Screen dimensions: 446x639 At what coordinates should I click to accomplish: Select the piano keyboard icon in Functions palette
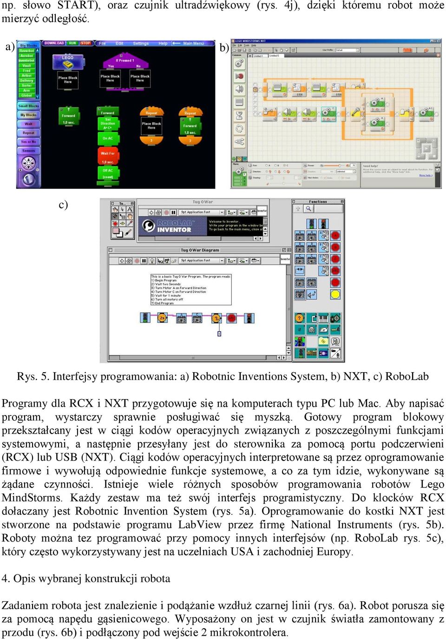(x=323, y=318)
